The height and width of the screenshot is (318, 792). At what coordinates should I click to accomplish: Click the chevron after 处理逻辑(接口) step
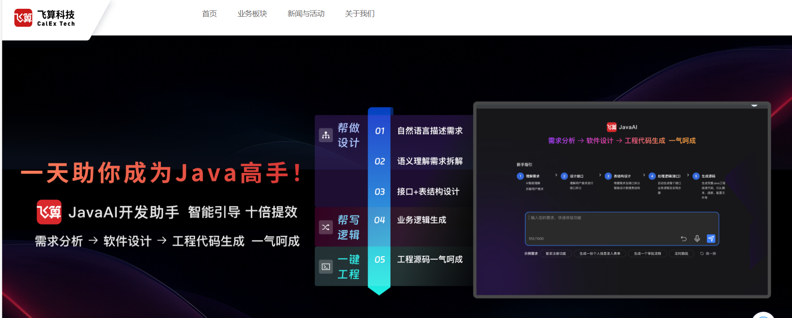(688, 175)
